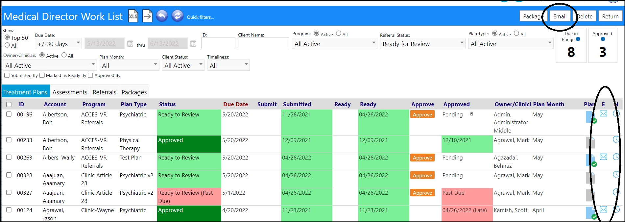Approve the plan for ID 00327
The width and height of the screenshot is (625, 222).
coord(422,193)
